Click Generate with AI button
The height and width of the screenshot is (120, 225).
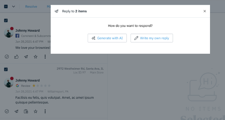107,38
